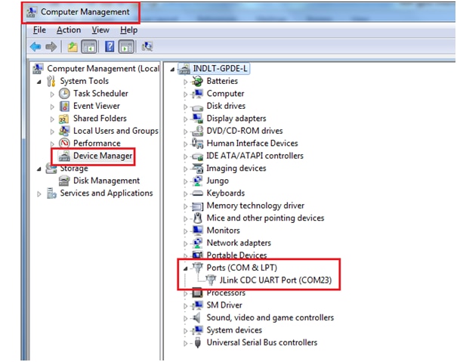Toggle the Show/Hide Console Tree button
Screen dimensions: 457x362
(89, 47)
